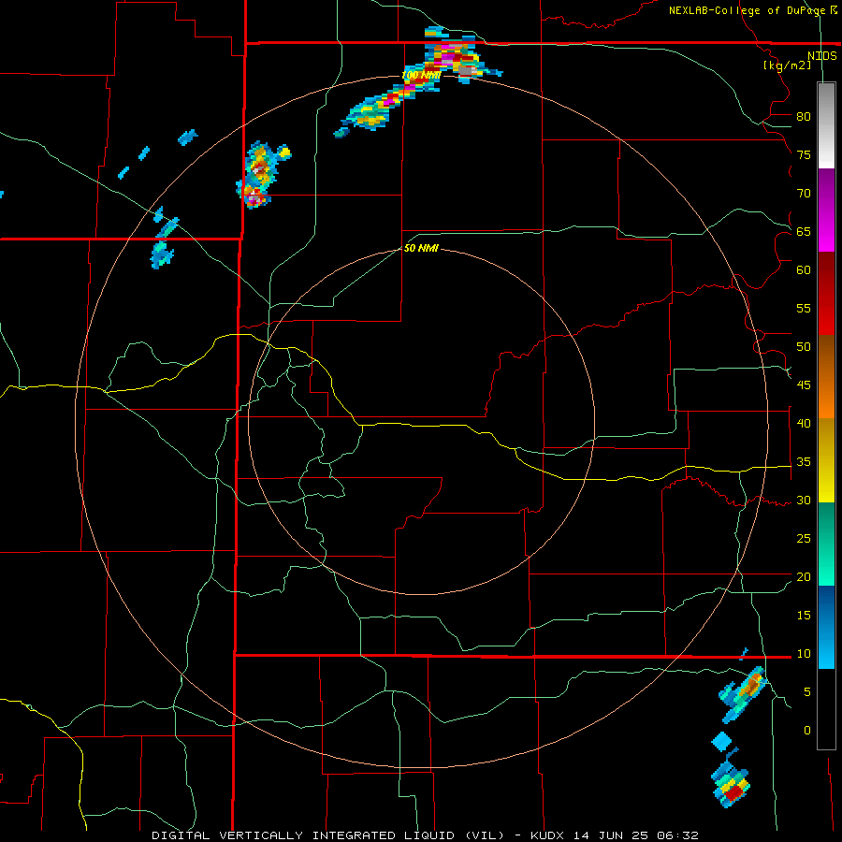This screenshot has width=842, height=842.
Task: Click the legend value 70
Action: click(804, 194)
